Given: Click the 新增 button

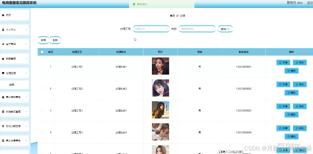Looking at the screenshot, I should 43,40.
